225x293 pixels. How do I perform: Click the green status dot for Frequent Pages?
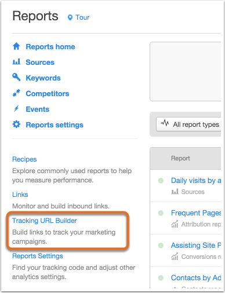coord(161,213)
